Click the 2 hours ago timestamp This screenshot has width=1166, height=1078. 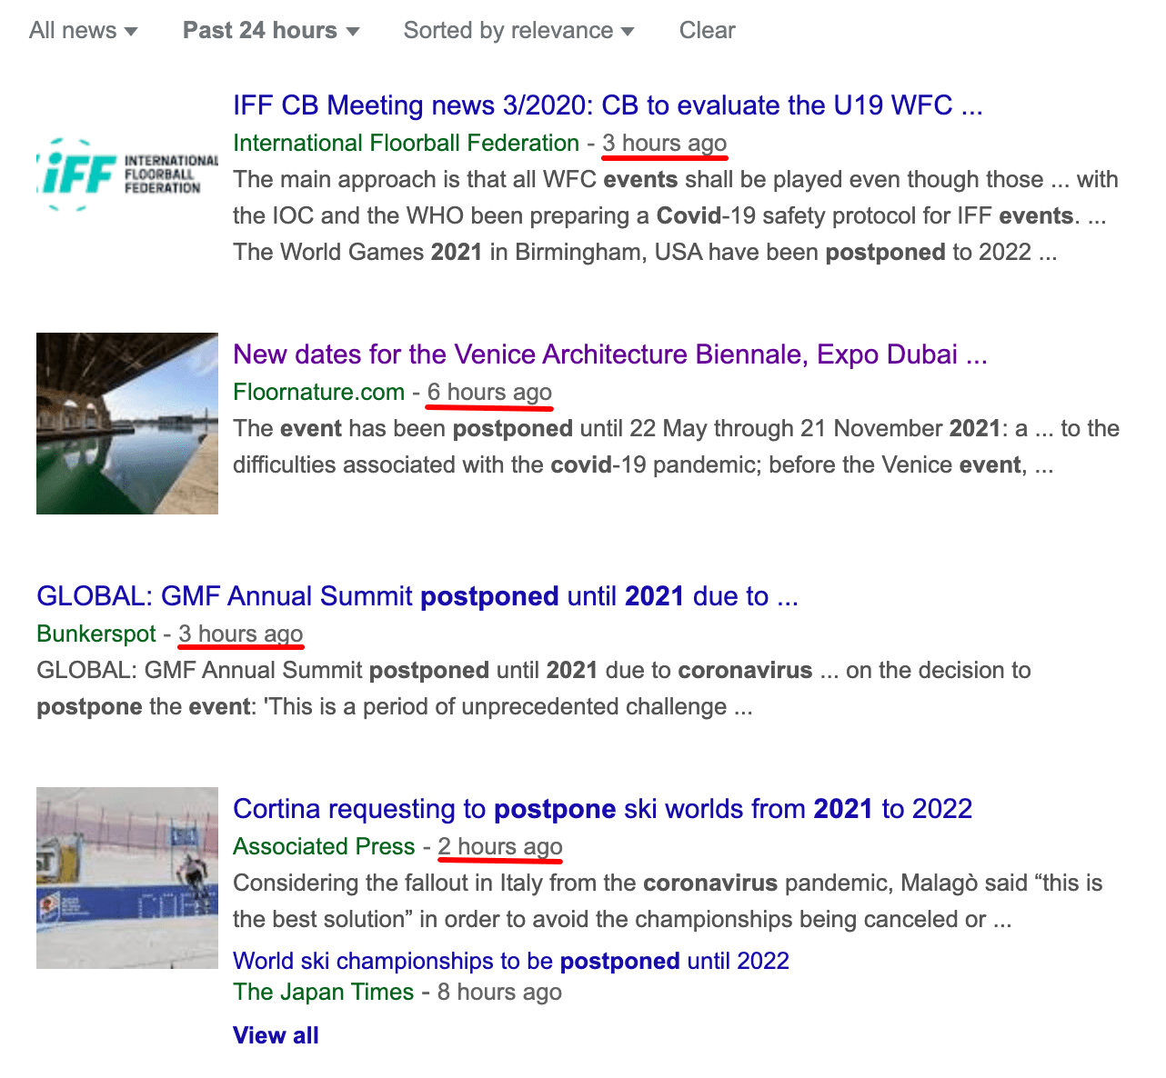click(500, 846)
